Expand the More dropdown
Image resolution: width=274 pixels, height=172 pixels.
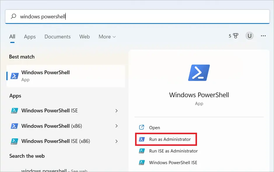[107, 37]
